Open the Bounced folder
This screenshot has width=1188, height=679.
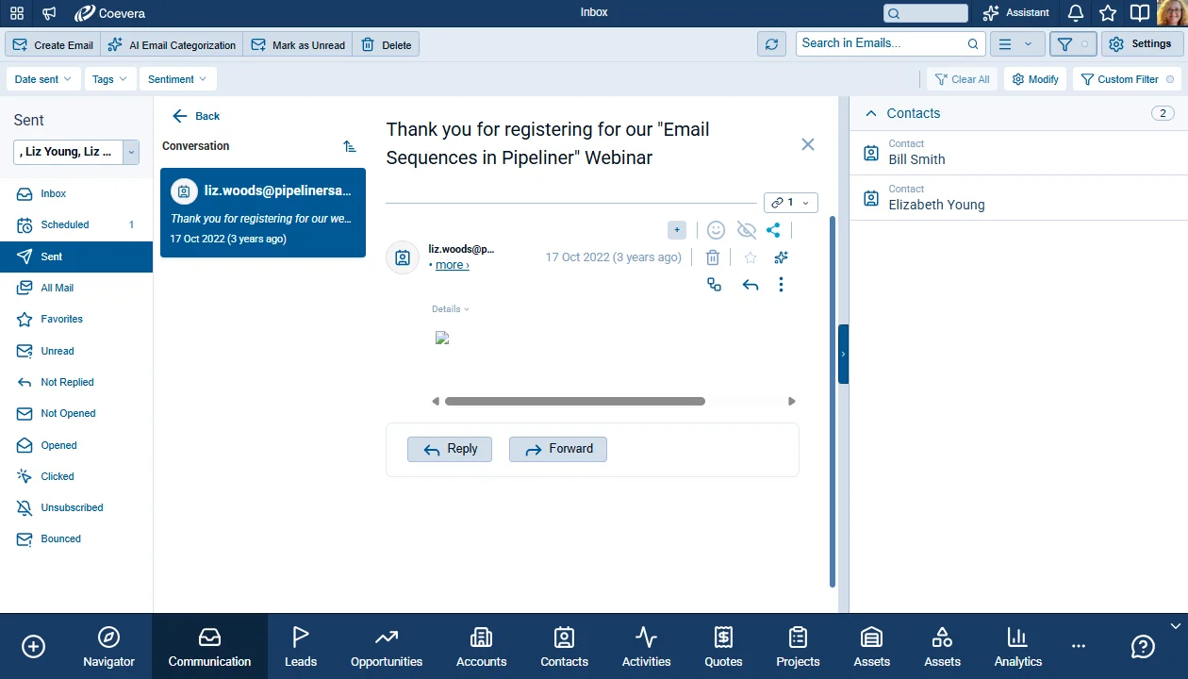coord(76,538)
